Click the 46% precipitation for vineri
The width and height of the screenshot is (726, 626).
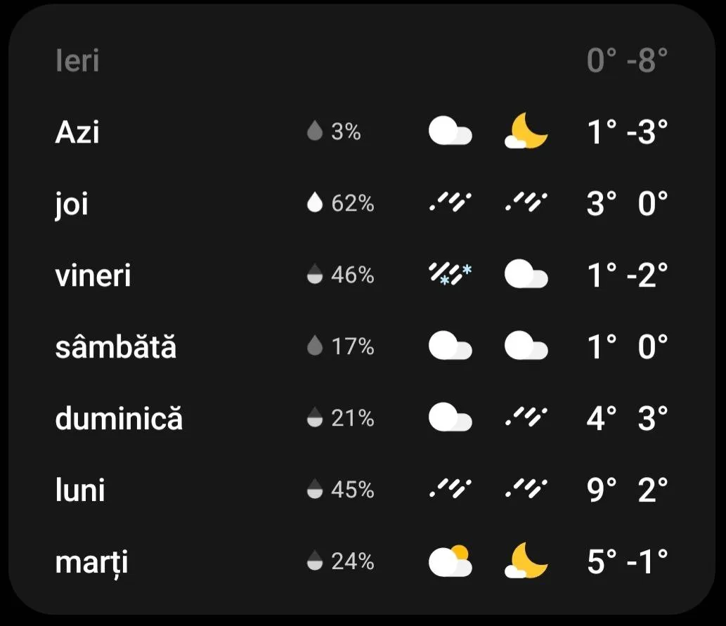coord(341,275)
